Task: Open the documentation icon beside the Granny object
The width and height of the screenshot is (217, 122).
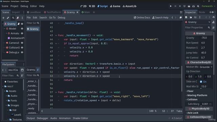Action: pyautogui.click(x=213, y=22)
